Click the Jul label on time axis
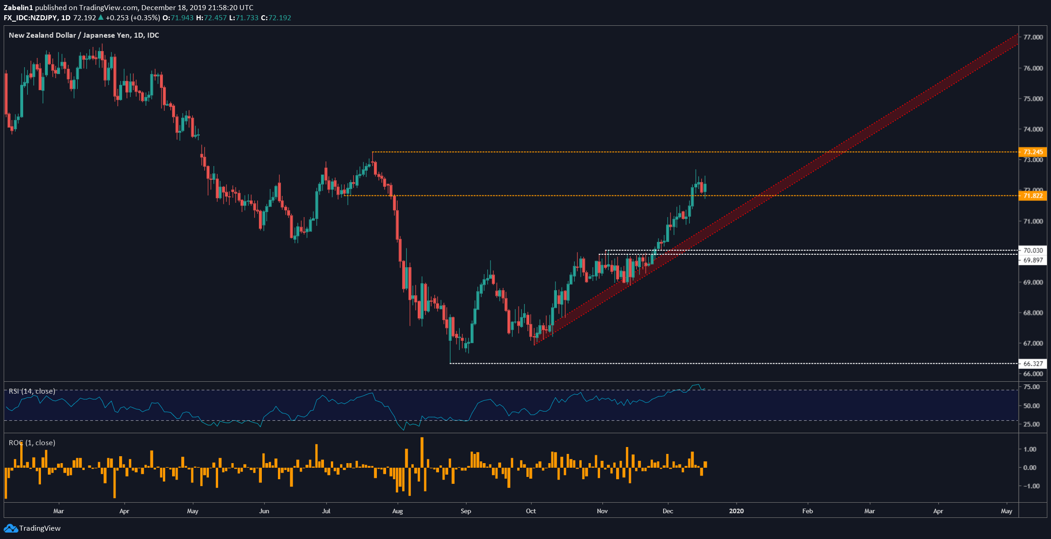Viewport: 1051px width, 539px height. 326,511
